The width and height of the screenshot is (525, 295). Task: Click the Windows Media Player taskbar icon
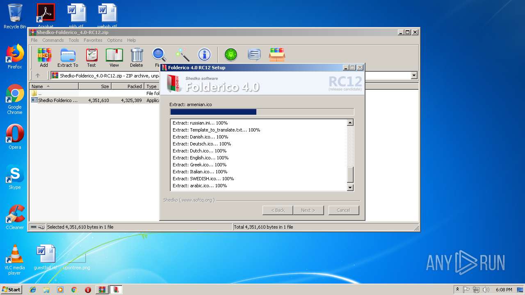pos(60,290)
